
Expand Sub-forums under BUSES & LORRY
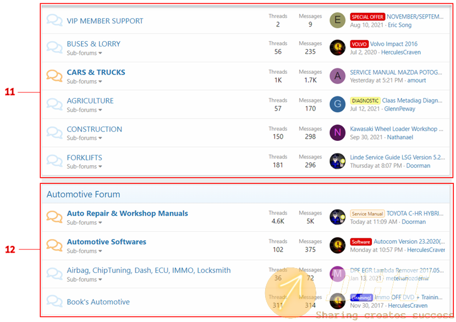coord(84,53)
